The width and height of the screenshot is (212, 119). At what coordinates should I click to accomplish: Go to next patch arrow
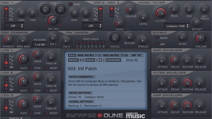click(x=84, y=60)
